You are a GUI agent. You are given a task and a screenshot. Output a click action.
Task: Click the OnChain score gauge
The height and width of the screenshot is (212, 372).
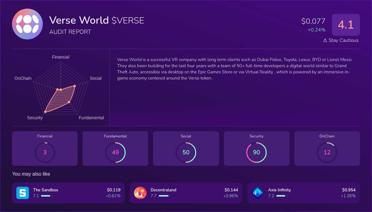[327, 152]
